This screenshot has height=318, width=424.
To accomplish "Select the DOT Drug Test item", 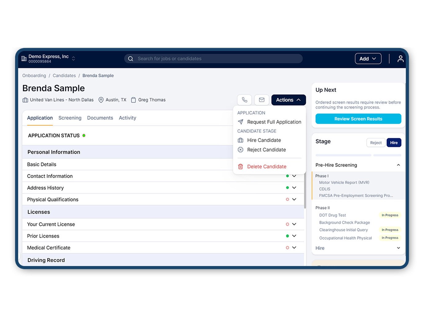I will coord(332,215).
